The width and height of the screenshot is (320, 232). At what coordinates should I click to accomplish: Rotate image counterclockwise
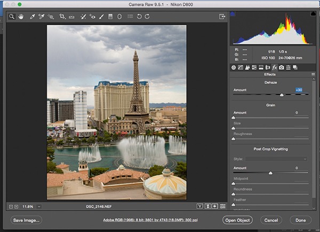tap(139, 17)
